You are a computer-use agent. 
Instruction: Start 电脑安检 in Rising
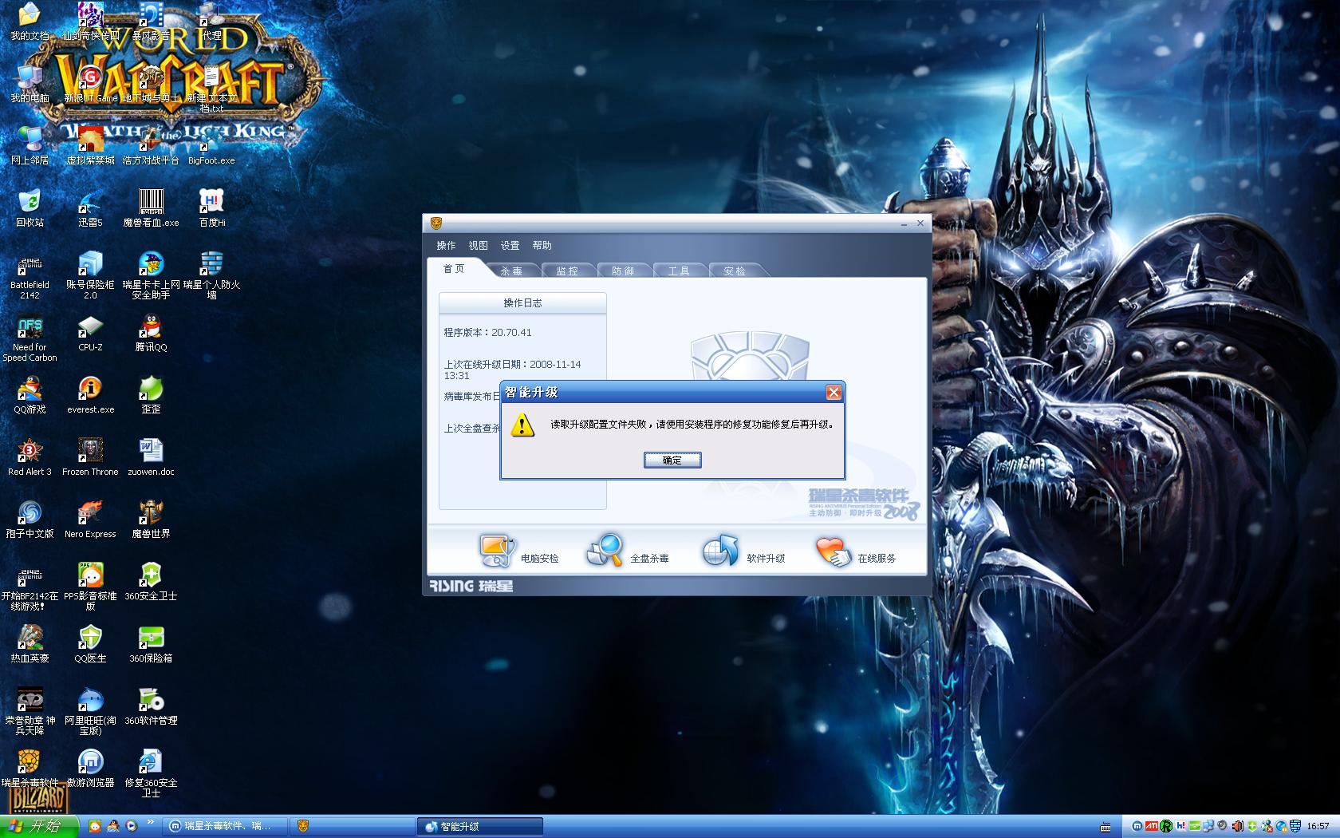(x=518, y=551)
